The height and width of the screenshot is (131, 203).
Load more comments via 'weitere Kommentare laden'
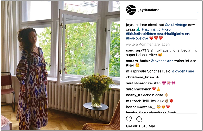tap(148, 45)
